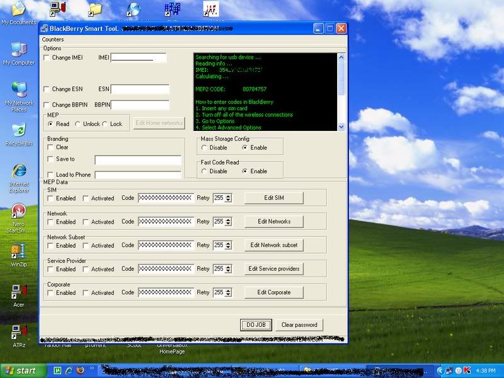Click the MEP2 CODE 80784757 text

click(231, 89)
